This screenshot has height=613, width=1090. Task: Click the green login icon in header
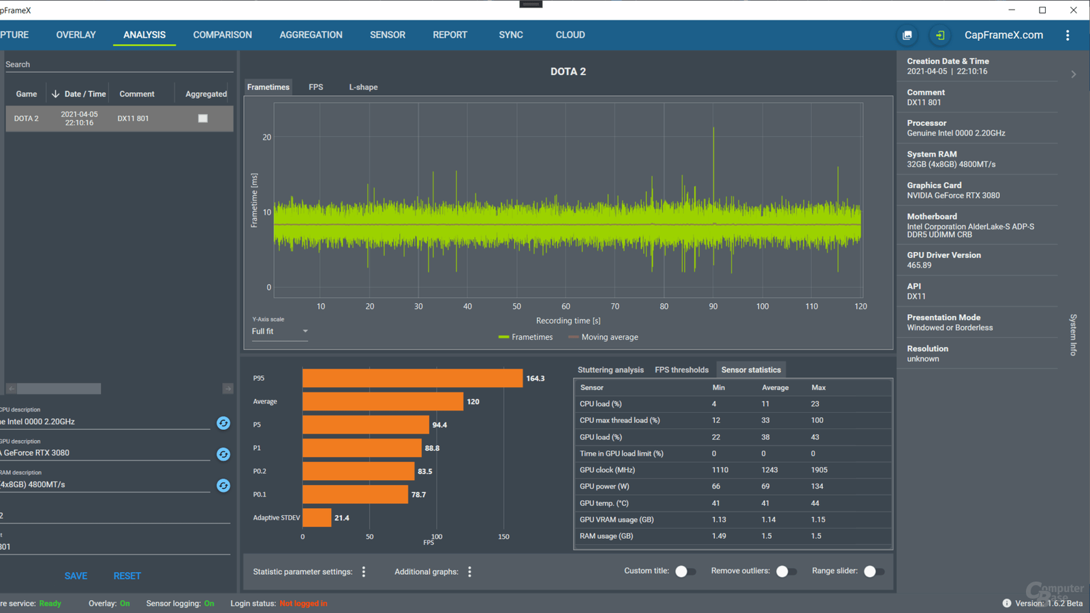click(940, 35)
